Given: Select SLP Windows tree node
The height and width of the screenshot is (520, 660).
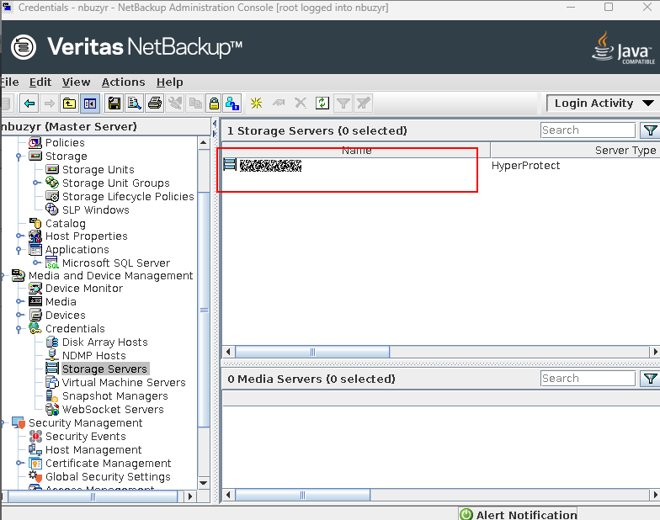Looking at the screenshot, I should (x=96, y=210).
